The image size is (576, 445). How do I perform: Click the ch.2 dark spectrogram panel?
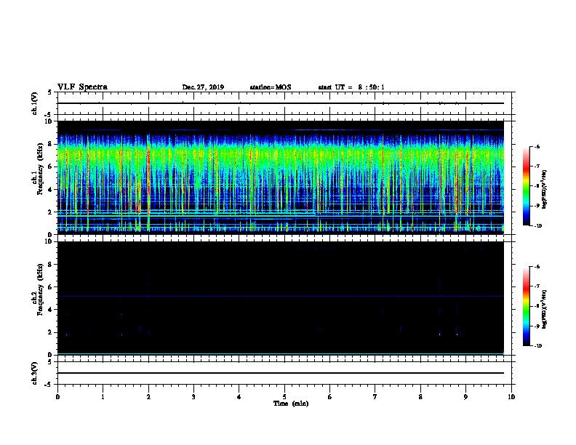pos(281,298)
